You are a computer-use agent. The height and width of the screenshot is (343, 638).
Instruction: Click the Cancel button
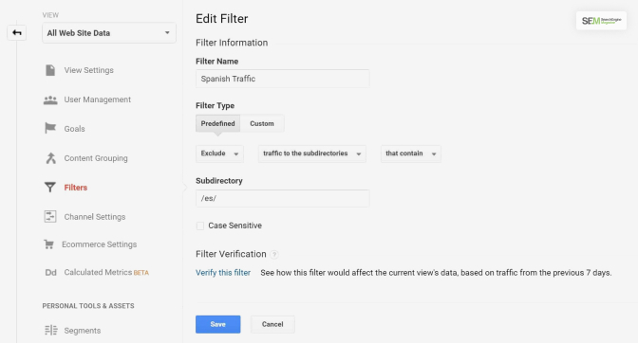point(272,324)
